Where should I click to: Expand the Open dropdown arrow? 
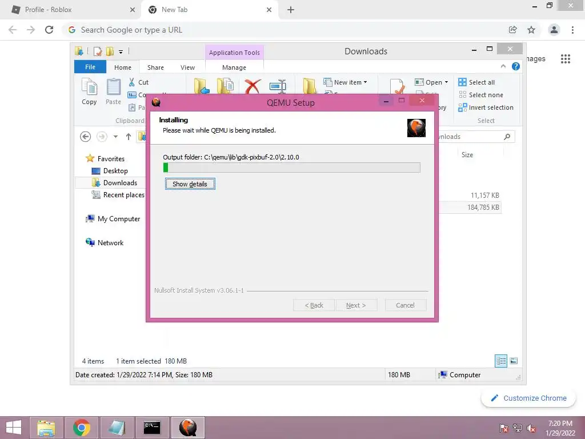point(446,82)
